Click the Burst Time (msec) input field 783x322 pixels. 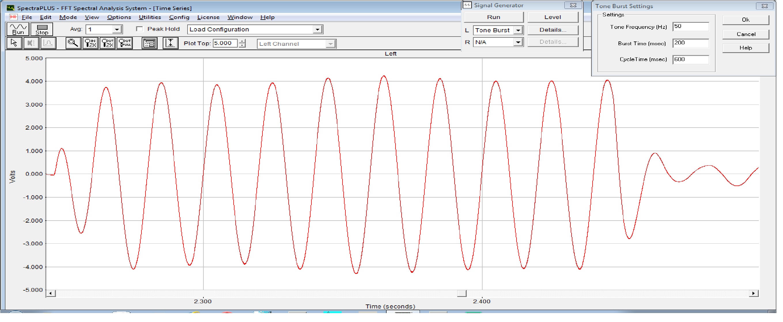(691, 43)
